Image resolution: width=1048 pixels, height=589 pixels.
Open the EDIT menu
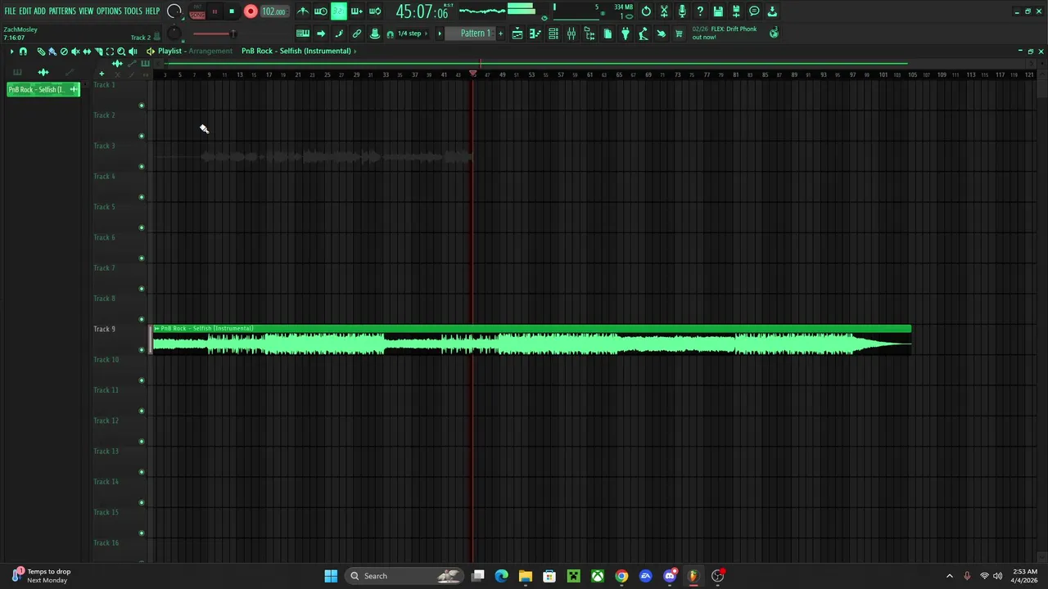tap(25, 11)
